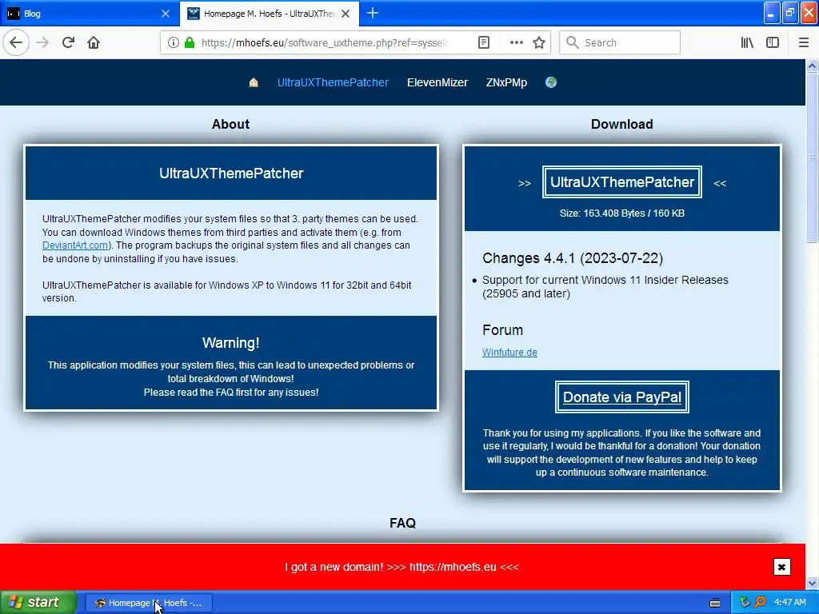Select the Homepage M. Hoefs tab
Screen dimensions: 819x614
point(270,14)
